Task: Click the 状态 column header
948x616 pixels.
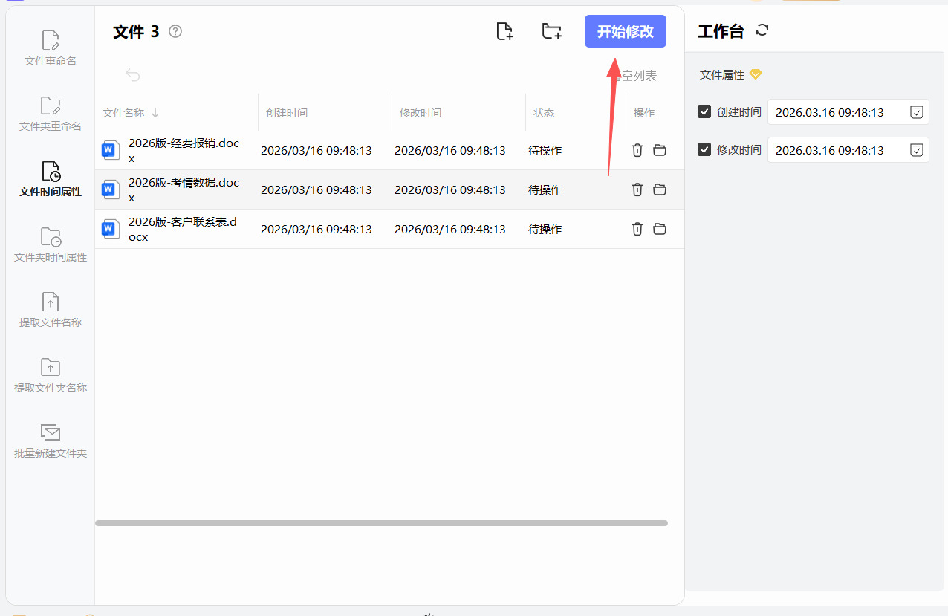Action: pyautogui.click(x=544, y=113)
